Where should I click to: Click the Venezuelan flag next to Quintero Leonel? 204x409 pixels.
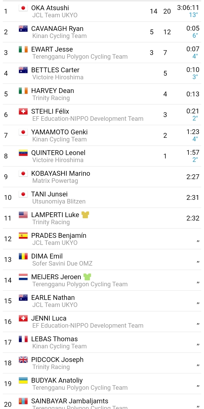click(23, 153)
